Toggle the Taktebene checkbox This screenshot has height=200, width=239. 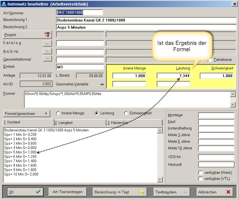(210, 60)
